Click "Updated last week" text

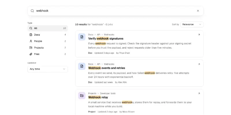tap(104, 82)
